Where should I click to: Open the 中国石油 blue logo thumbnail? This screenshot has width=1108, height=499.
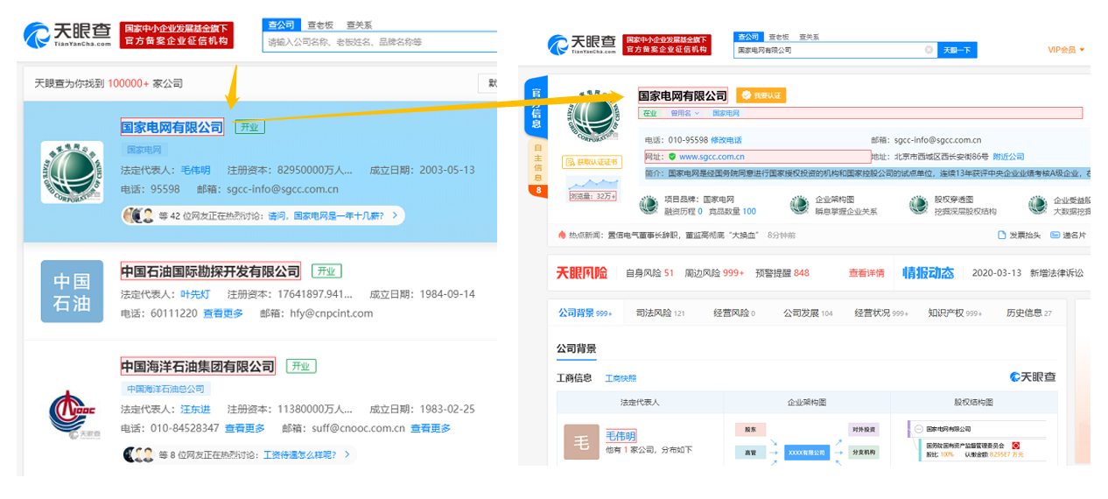72,292
